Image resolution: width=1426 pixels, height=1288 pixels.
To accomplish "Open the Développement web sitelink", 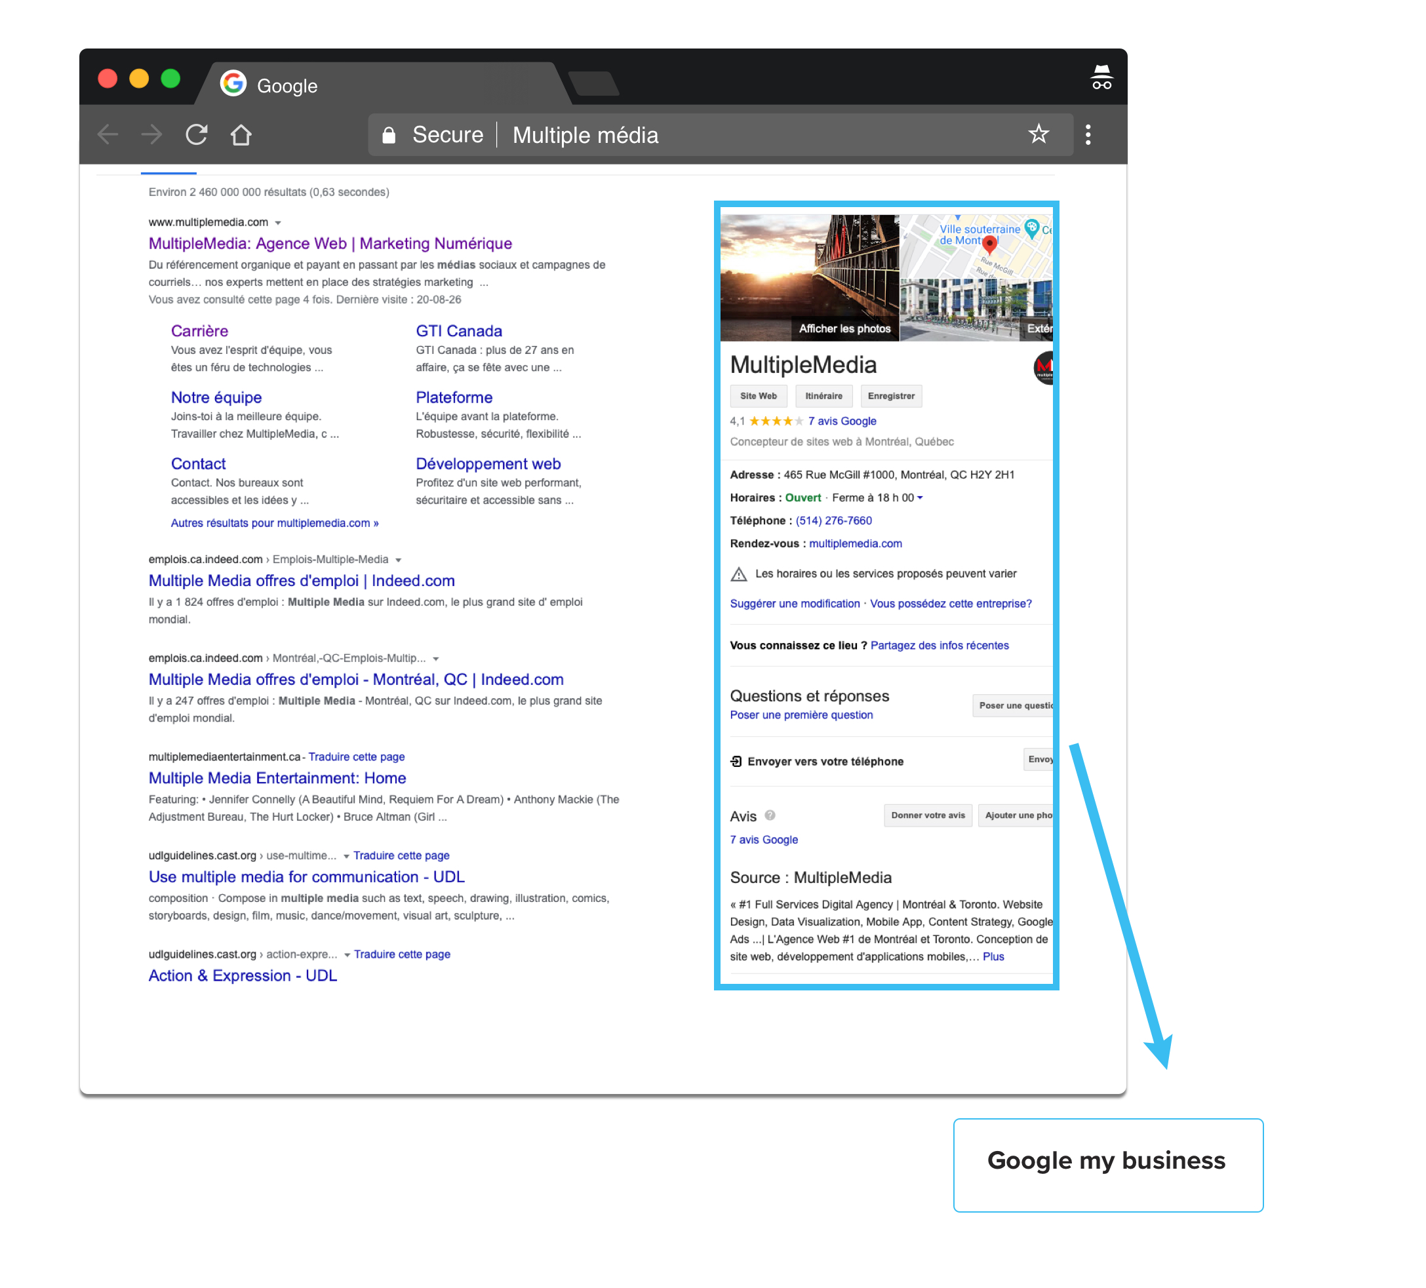I will point(487,464).
